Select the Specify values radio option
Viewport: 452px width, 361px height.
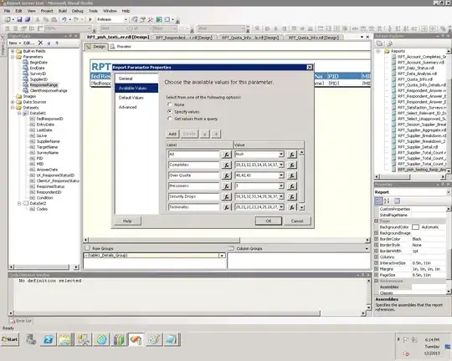click(x=170, y=111)
